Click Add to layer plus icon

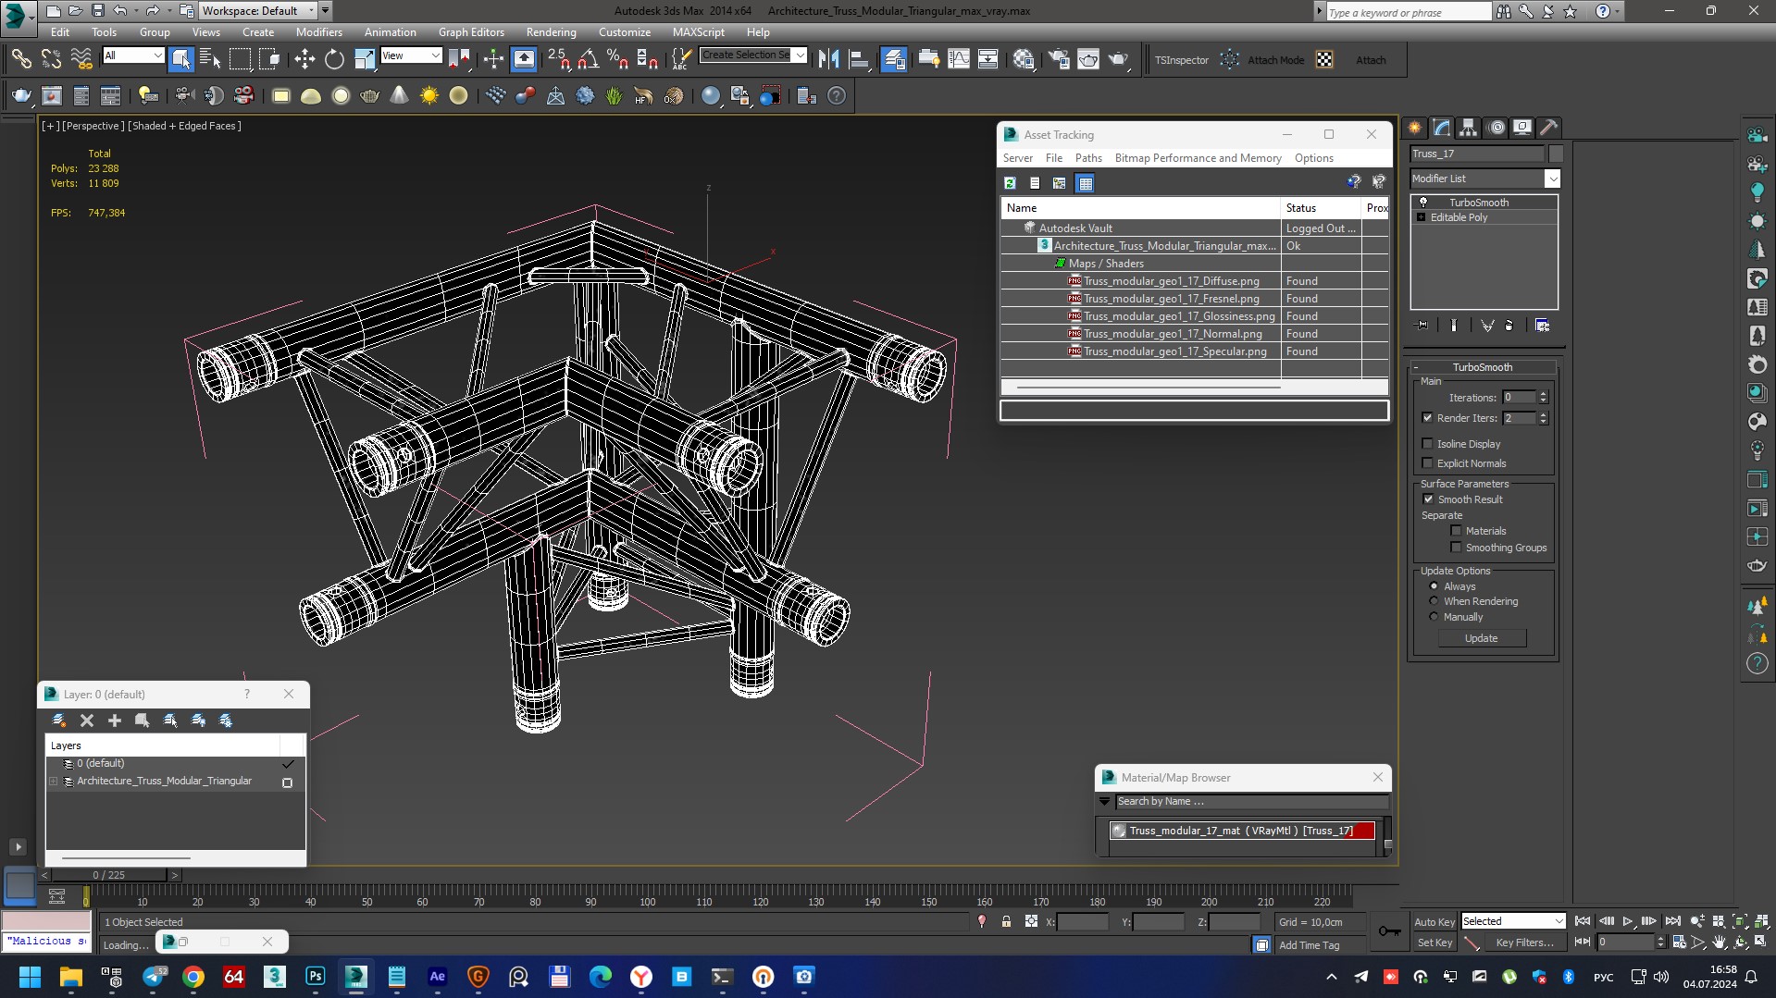point(115,720)
